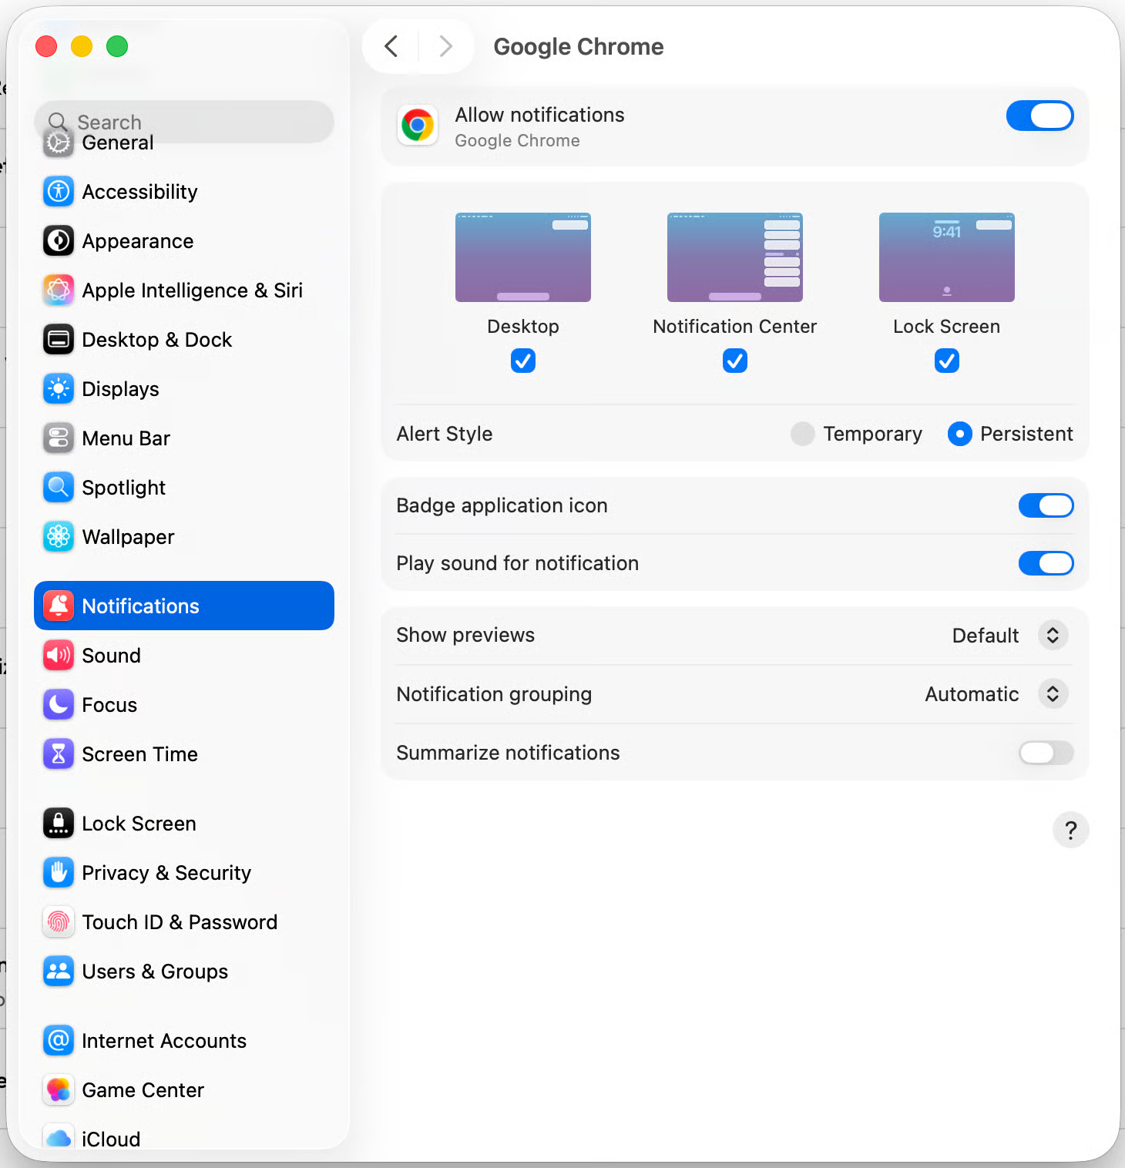Open the Sound settings pane
The height and width of the screenshot is (1168, 1125).
click(111, 656)
